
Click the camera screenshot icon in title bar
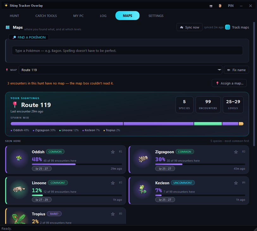211,6
